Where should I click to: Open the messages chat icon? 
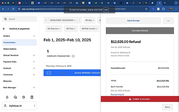[15, 97]
